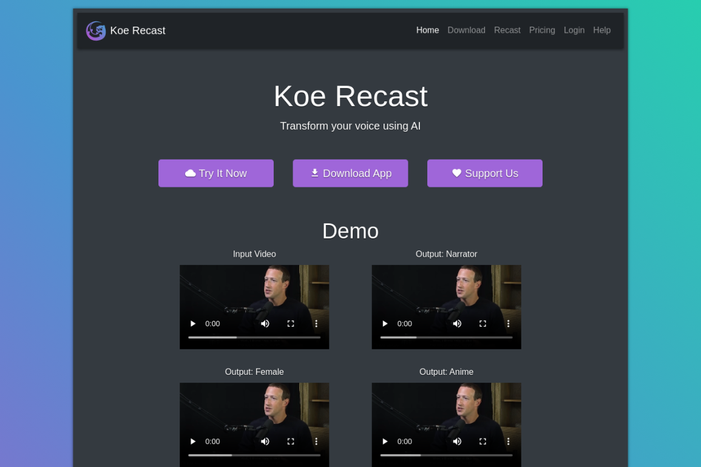Toggle mute on the Input Video
The image size is (701, 467).
[265, 323]
